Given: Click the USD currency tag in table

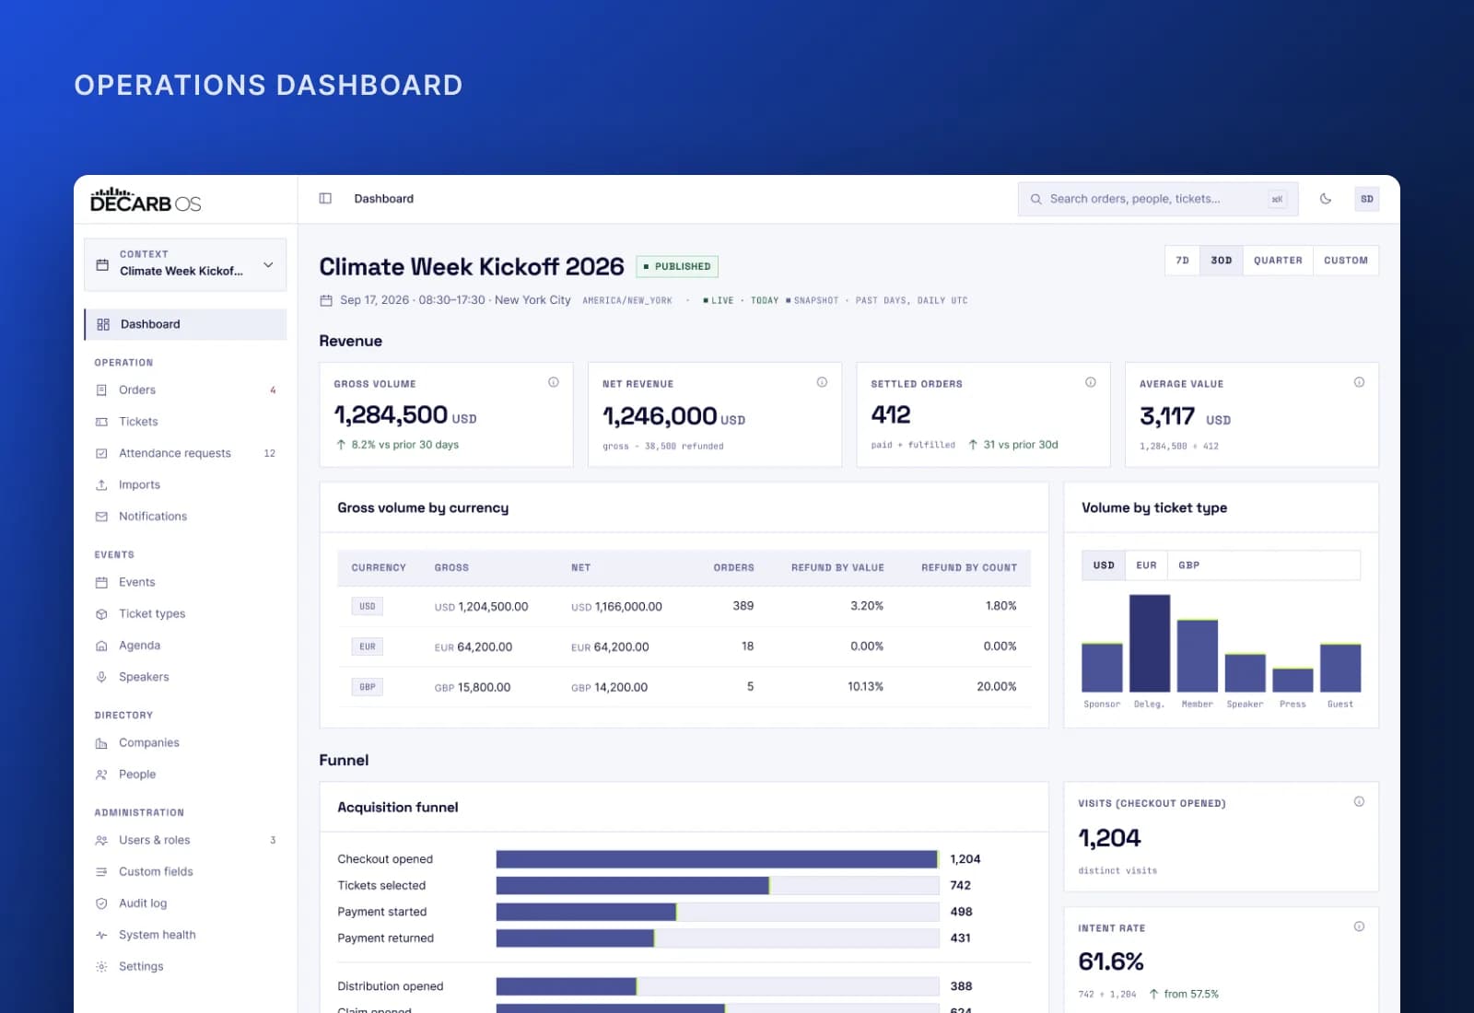Looking at the screenshot, I should pos(368,606).
